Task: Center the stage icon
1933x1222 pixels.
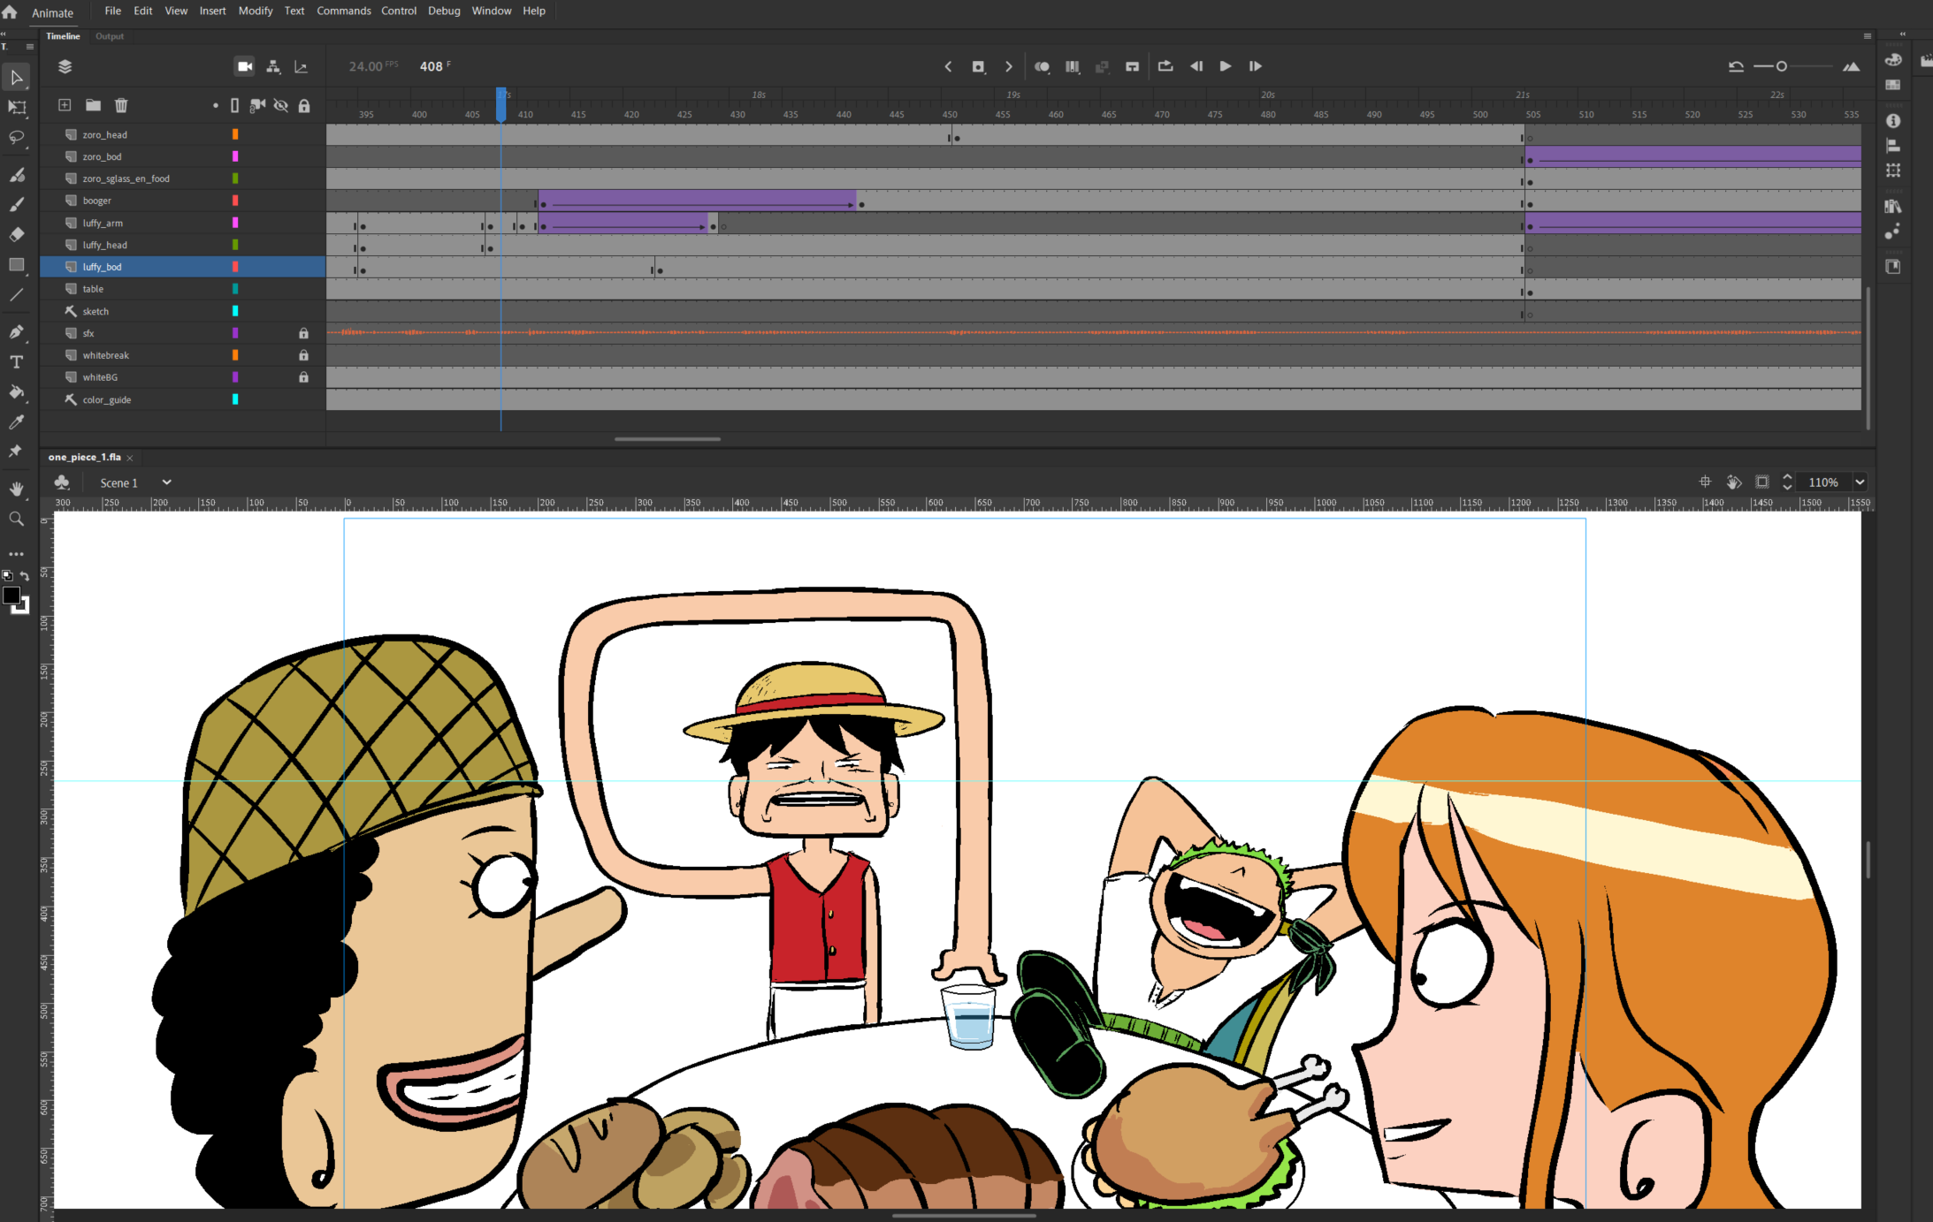Action: coord(1705,482)
